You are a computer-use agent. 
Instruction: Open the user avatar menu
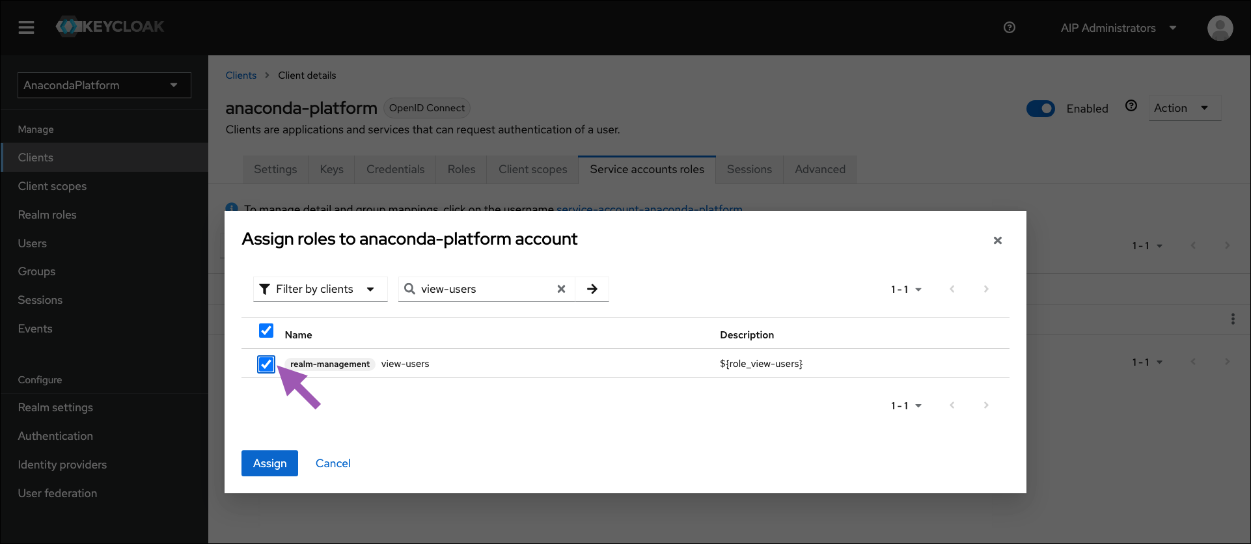(x=1219, y=28)
